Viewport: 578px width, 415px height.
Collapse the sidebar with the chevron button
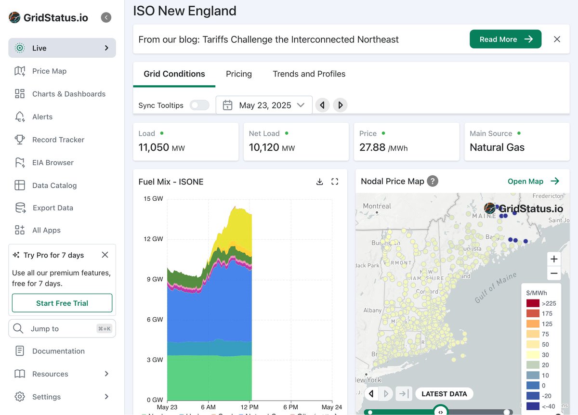(106, 17)
